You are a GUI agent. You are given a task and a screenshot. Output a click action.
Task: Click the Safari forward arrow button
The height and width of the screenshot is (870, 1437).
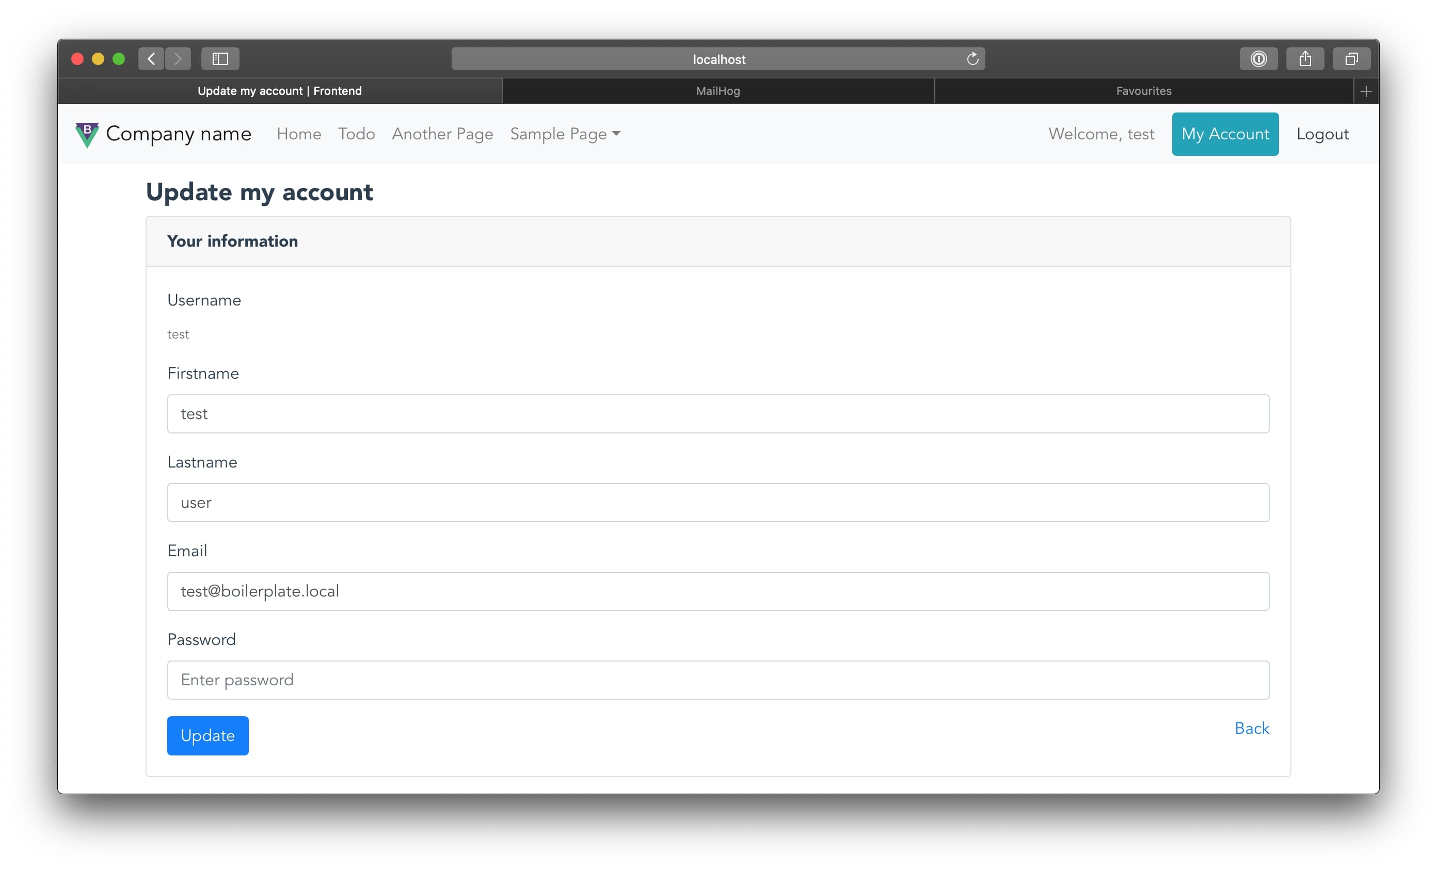click(x=178, y=59)
